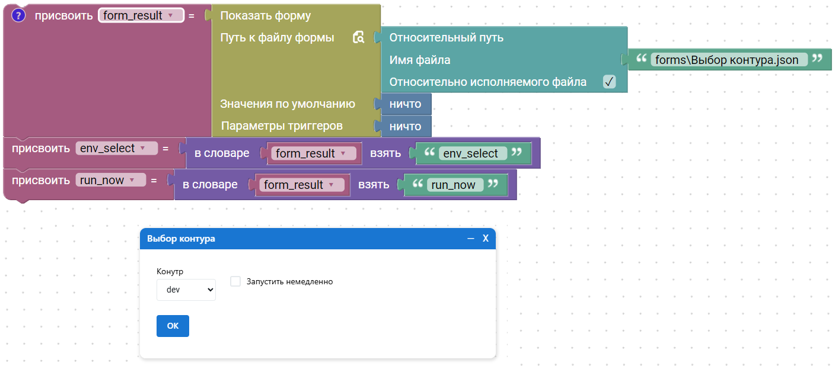Minimize the "Выбор контура" dialog

coord(471,239)
